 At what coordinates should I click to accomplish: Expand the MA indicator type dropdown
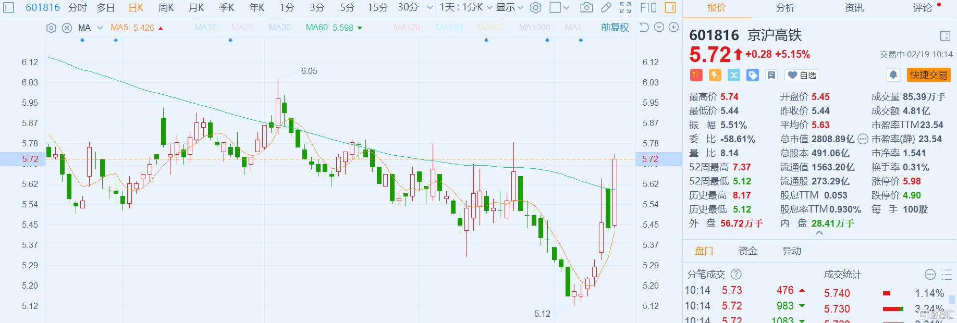tap(100, 28)
